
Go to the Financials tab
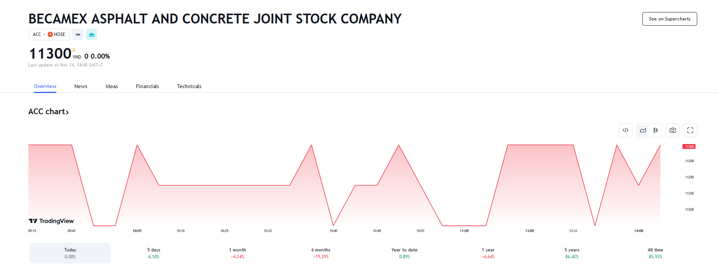tap(147, 86)
